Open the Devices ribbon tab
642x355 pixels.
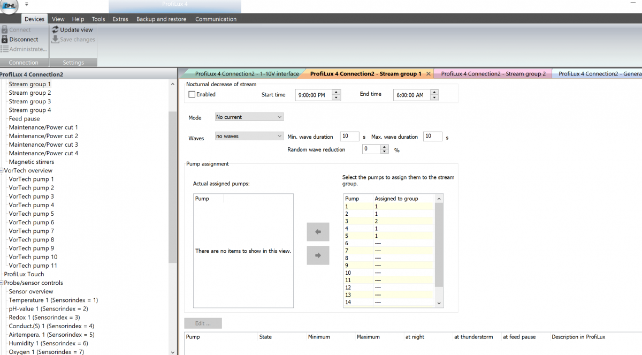click(x=34, y=19)
